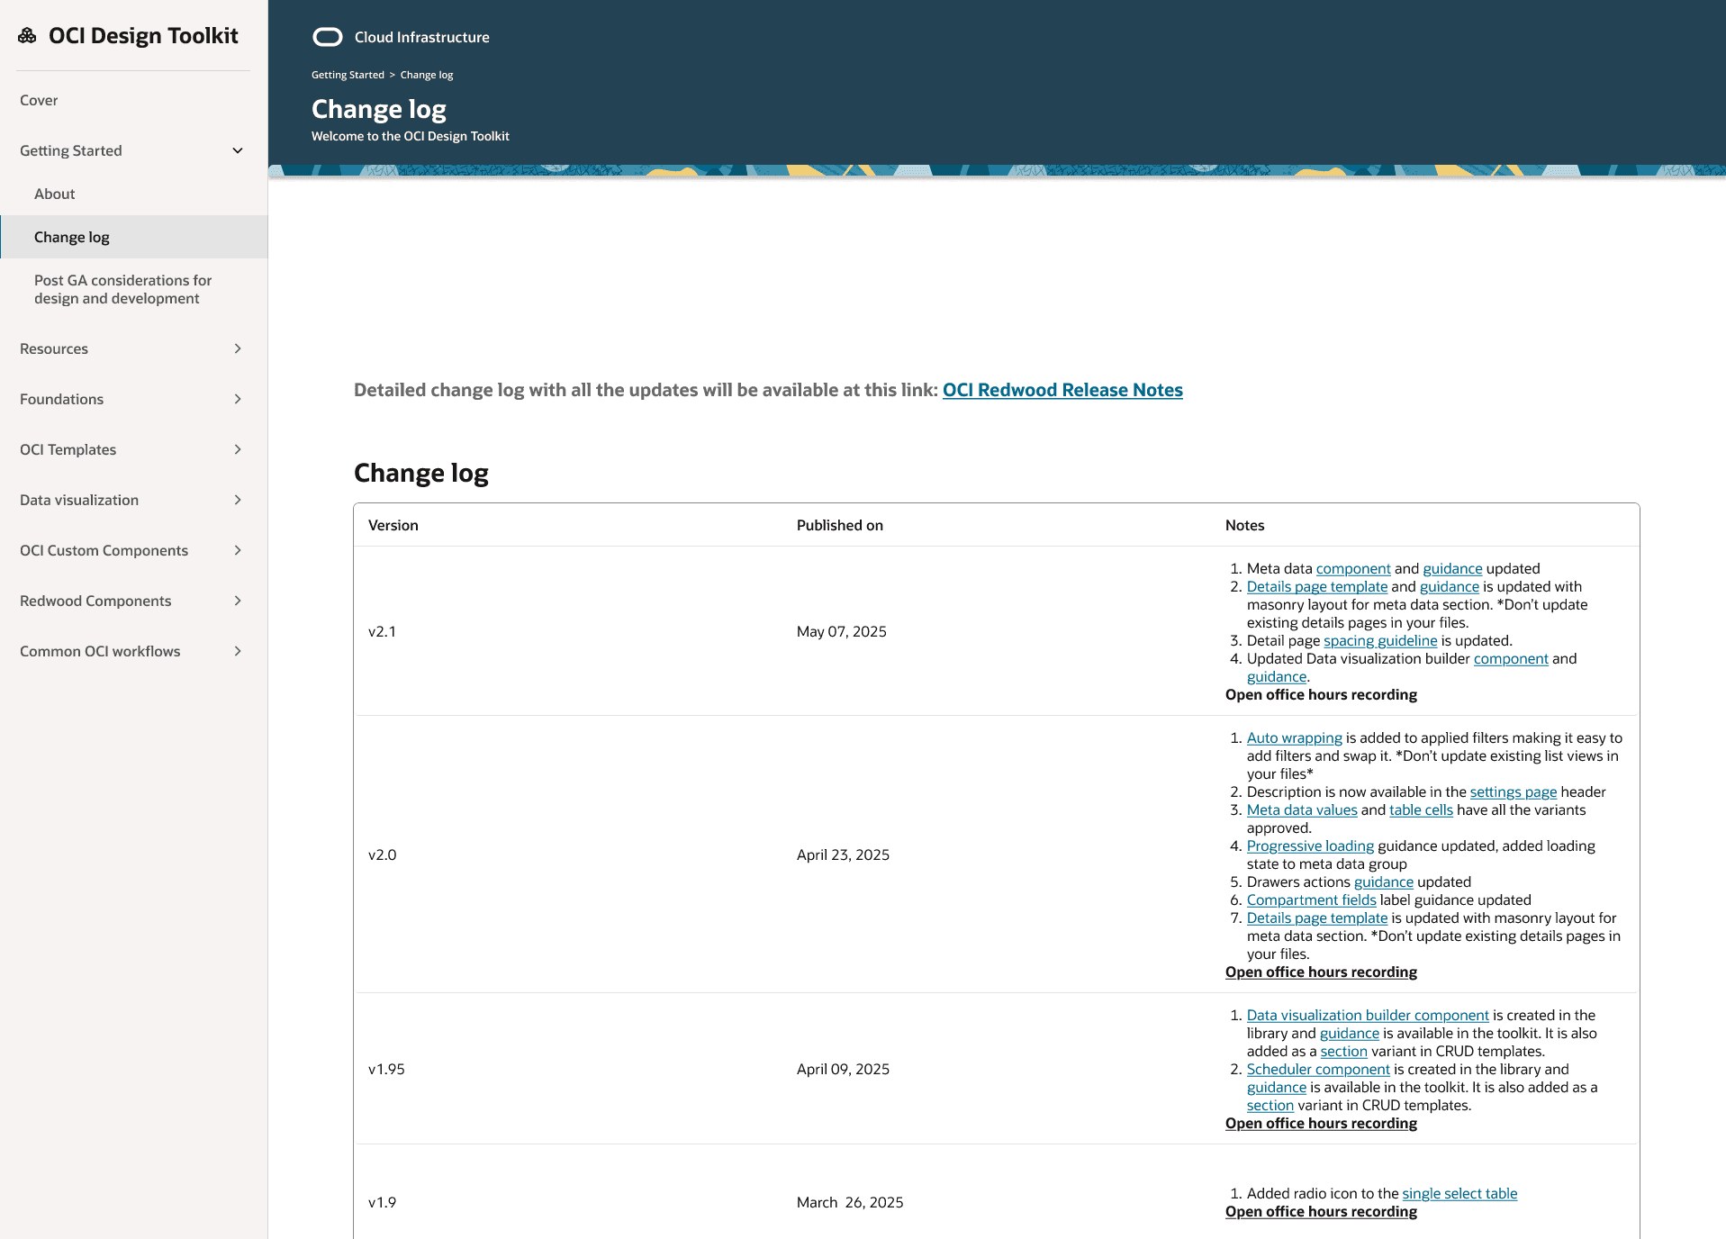The width and height of the screenshot is (1726, 1239).
Task: Expand the OCI Custom Components chevron
Action: (238, 550)
